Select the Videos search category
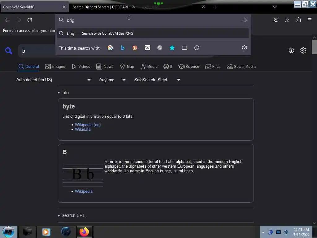 click(x=81, y=67)
